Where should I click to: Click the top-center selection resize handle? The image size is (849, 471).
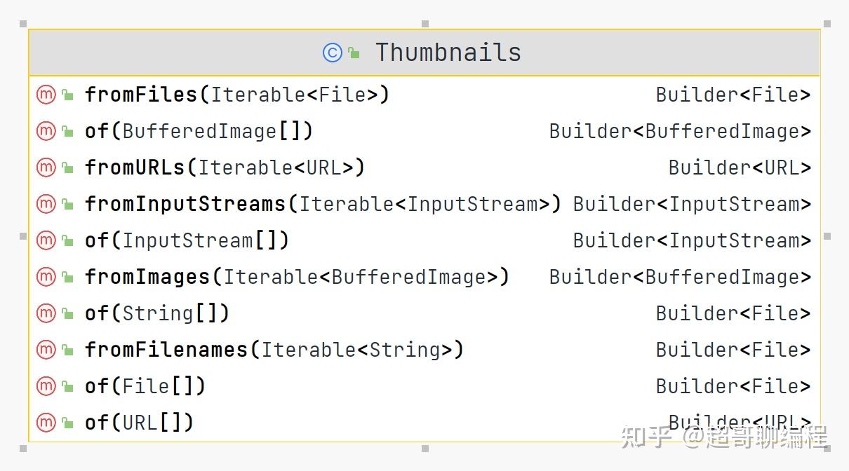pyautogui.click(x=425, y=24)
